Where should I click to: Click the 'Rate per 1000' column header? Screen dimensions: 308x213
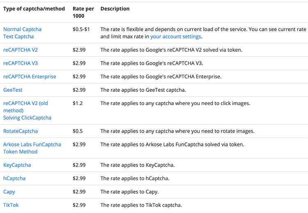coord(83,12)
